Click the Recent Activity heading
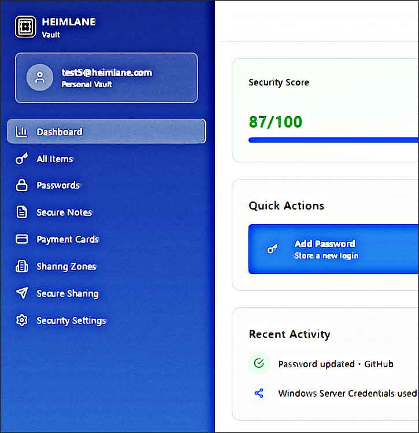Image resolution: width=419 pixels, height=433 pixels. [290, 334]
